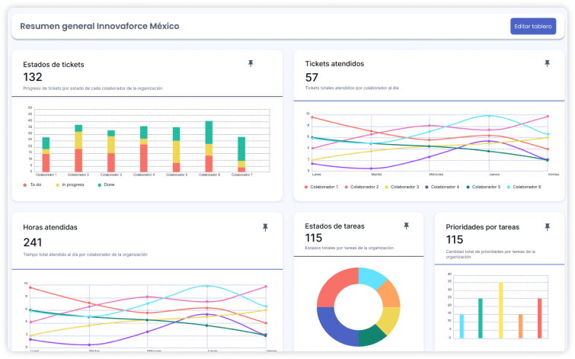Click the Resumen general Innovaforce México title
This screenshot has height=359, width=575.
coord(100,26)
